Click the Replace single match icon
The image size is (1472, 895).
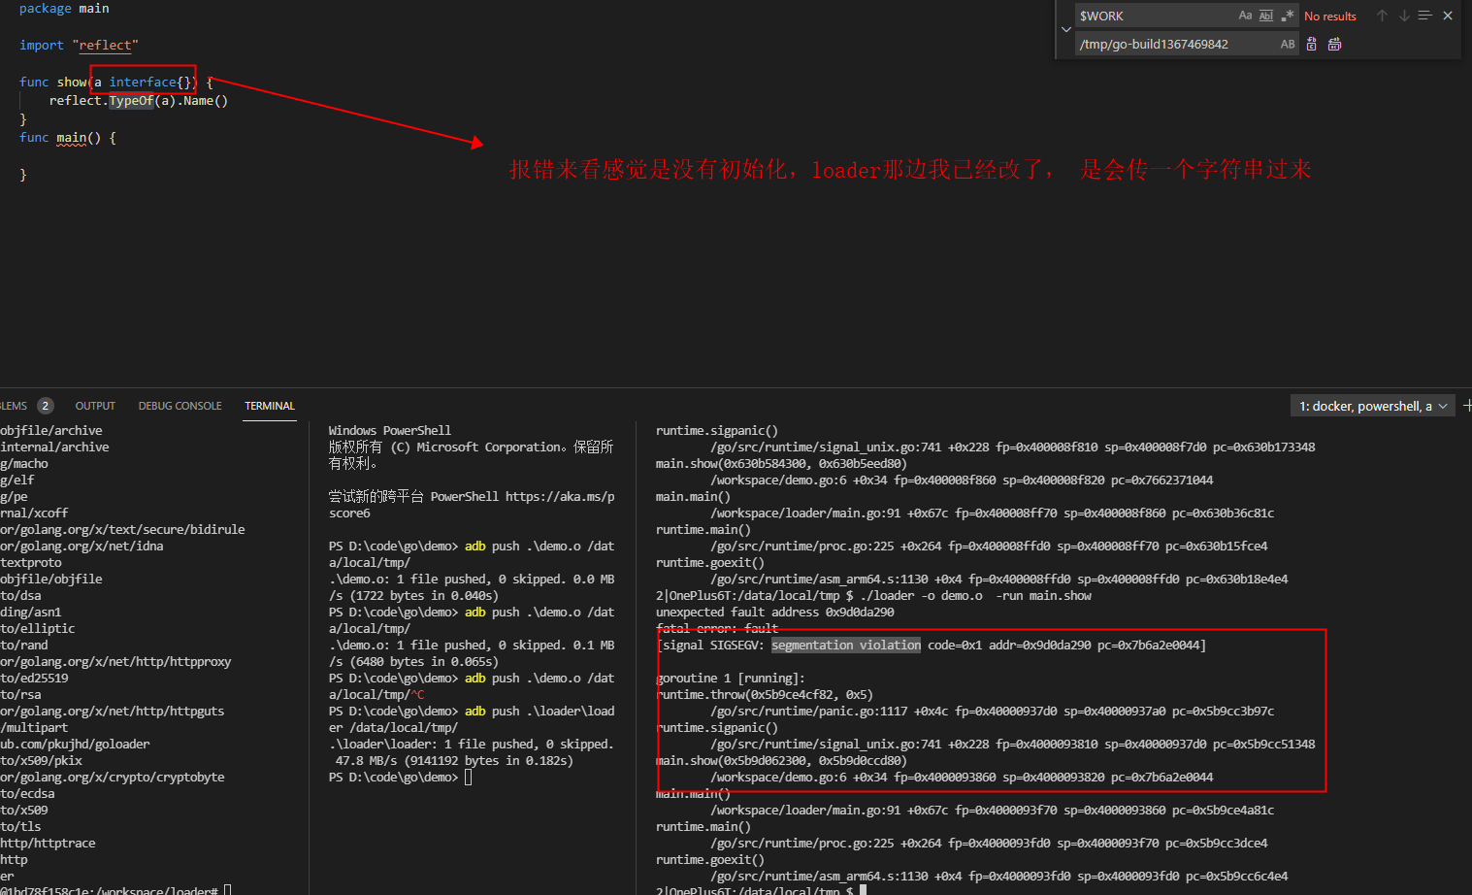point(1312,44)
